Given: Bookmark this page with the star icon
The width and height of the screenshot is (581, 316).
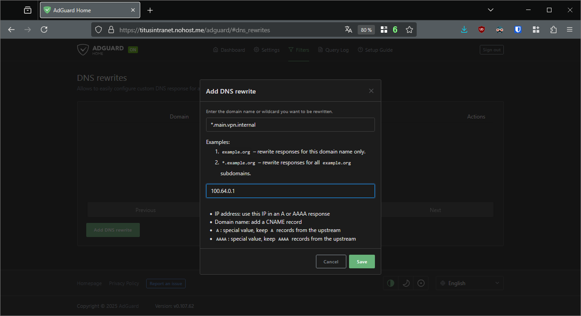Looking at the screenshot, I should 409,30.
